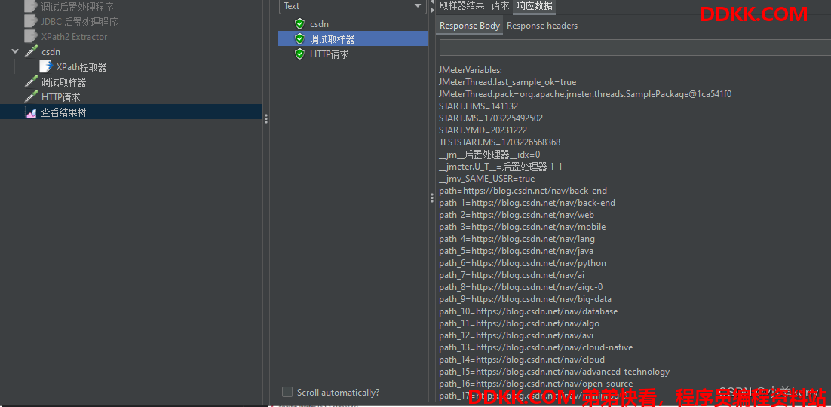Click the START.HMS=141132 line
Viewport: 831px width, 407px height.
coord(479,106)
